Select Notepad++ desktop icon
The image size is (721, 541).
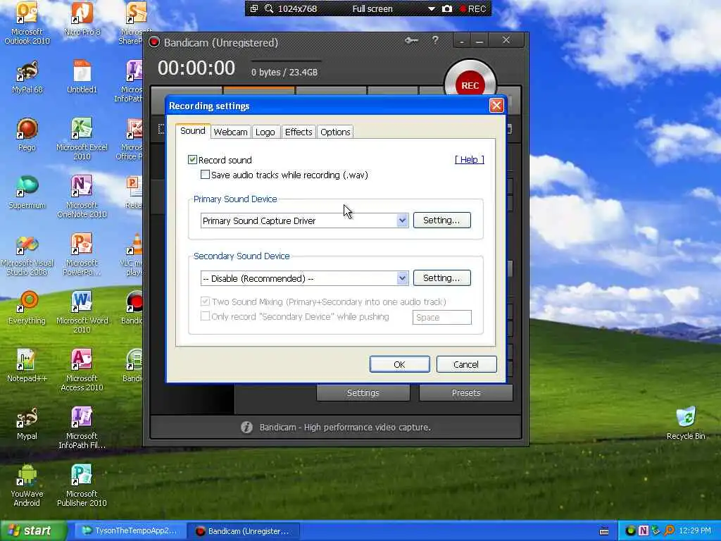tap(27, 366)
